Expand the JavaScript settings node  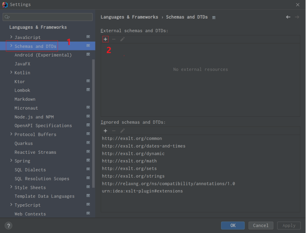click(11, 37)
